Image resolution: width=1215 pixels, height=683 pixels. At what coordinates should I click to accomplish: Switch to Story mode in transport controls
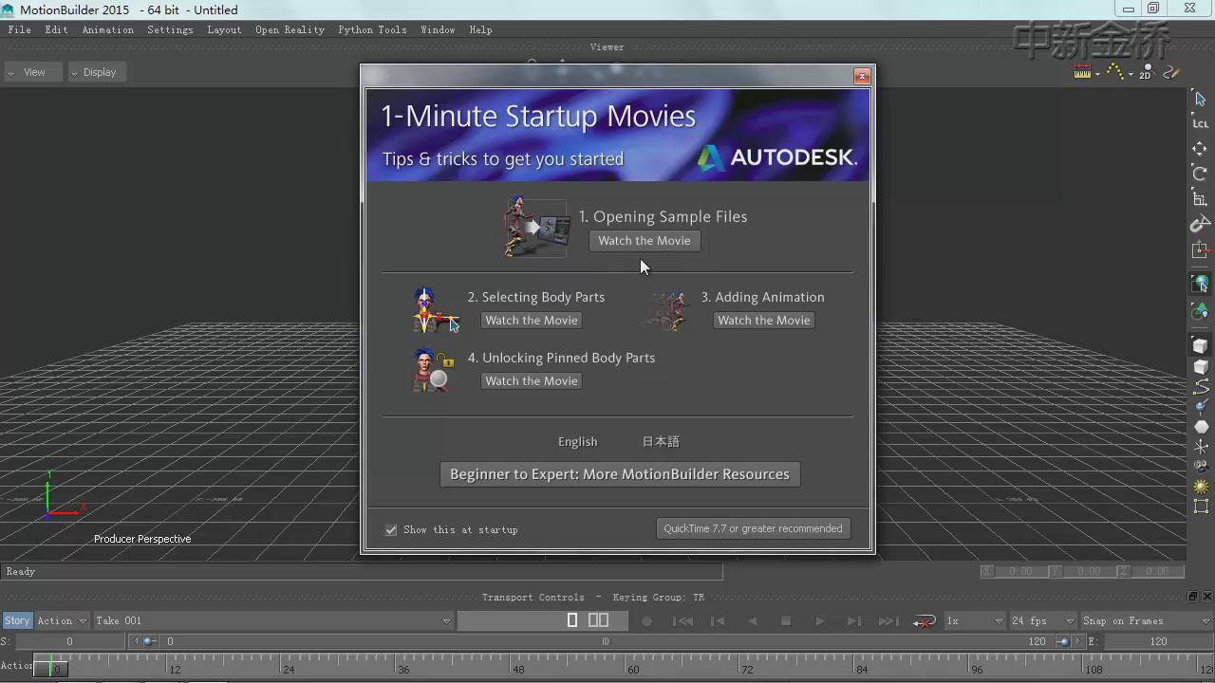tap(17, 620)
